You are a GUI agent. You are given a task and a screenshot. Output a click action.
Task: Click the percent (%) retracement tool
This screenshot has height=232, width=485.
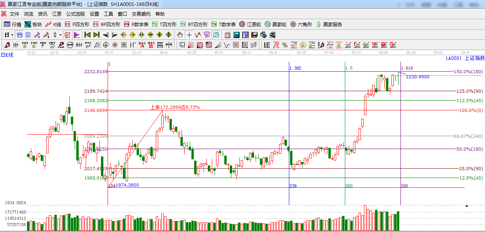[x=285, y=45]
